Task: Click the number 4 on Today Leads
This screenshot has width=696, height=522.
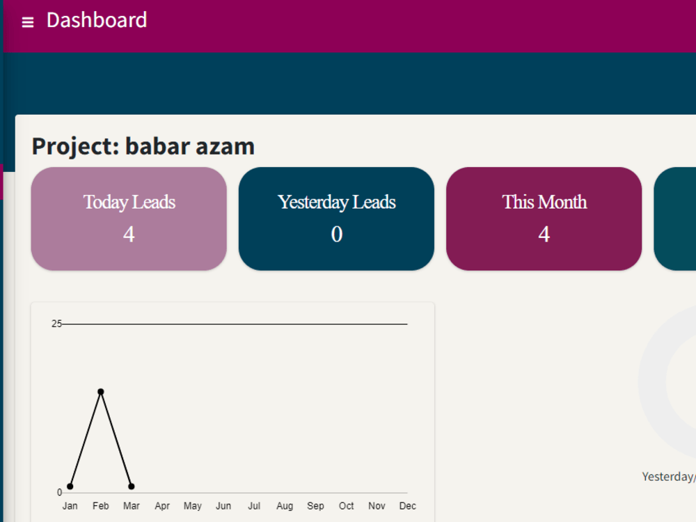Action: [x=129, y=235]
